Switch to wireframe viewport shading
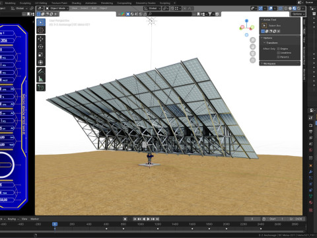317x238 pixels. coord(286,9)
